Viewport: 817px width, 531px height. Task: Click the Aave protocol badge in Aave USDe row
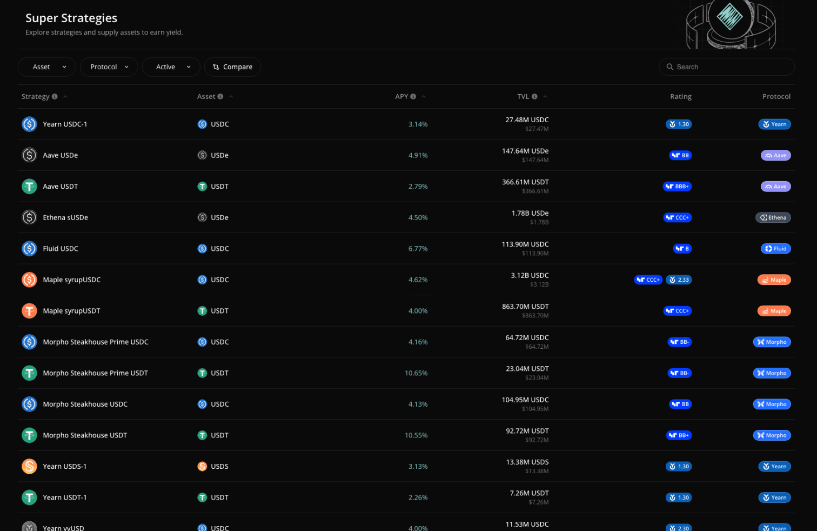[775, 155]
